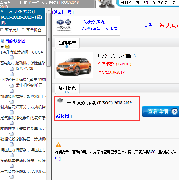Viewport: 179px width, 180px height.
Task: Click the 查看详细 button
Action: coord(160,111)
